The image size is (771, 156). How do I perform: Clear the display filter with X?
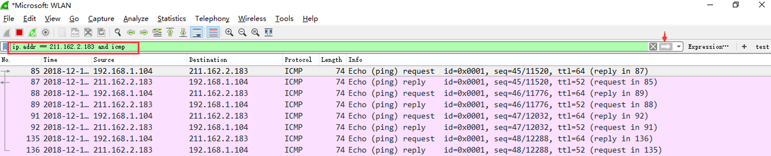tap(653, 46)
